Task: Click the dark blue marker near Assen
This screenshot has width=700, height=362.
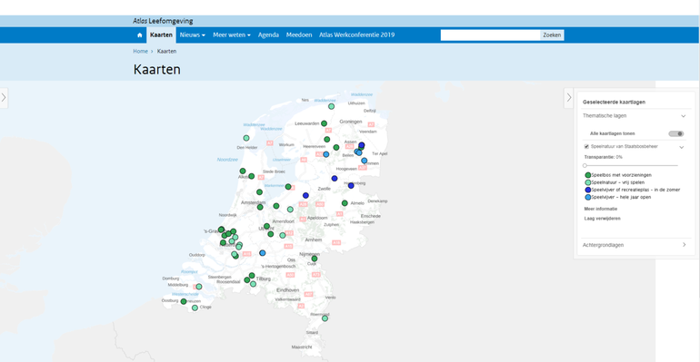Action: coord(362,145)
